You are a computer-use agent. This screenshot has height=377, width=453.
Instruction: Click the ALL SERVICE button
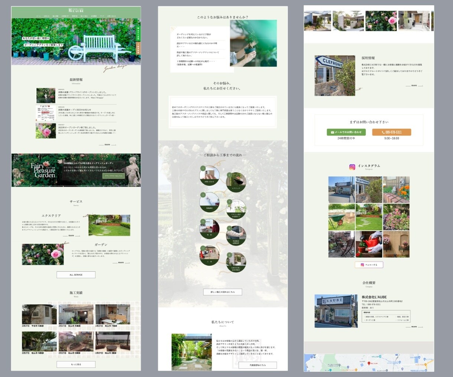tap(76, 275)
